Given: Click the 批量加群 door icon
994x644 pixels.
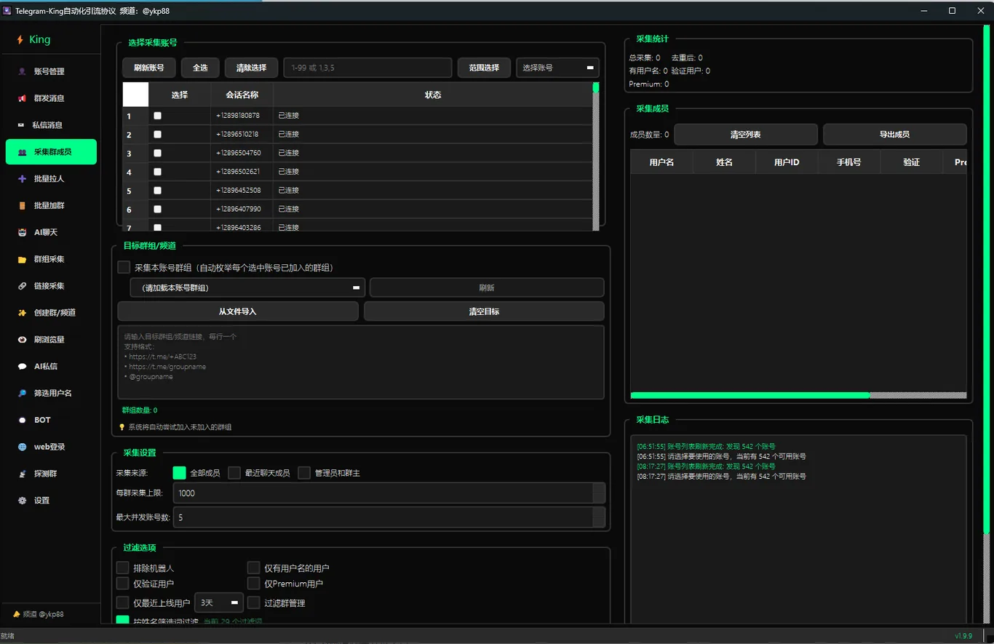Looking at the screenshot, I should point(22,205).
